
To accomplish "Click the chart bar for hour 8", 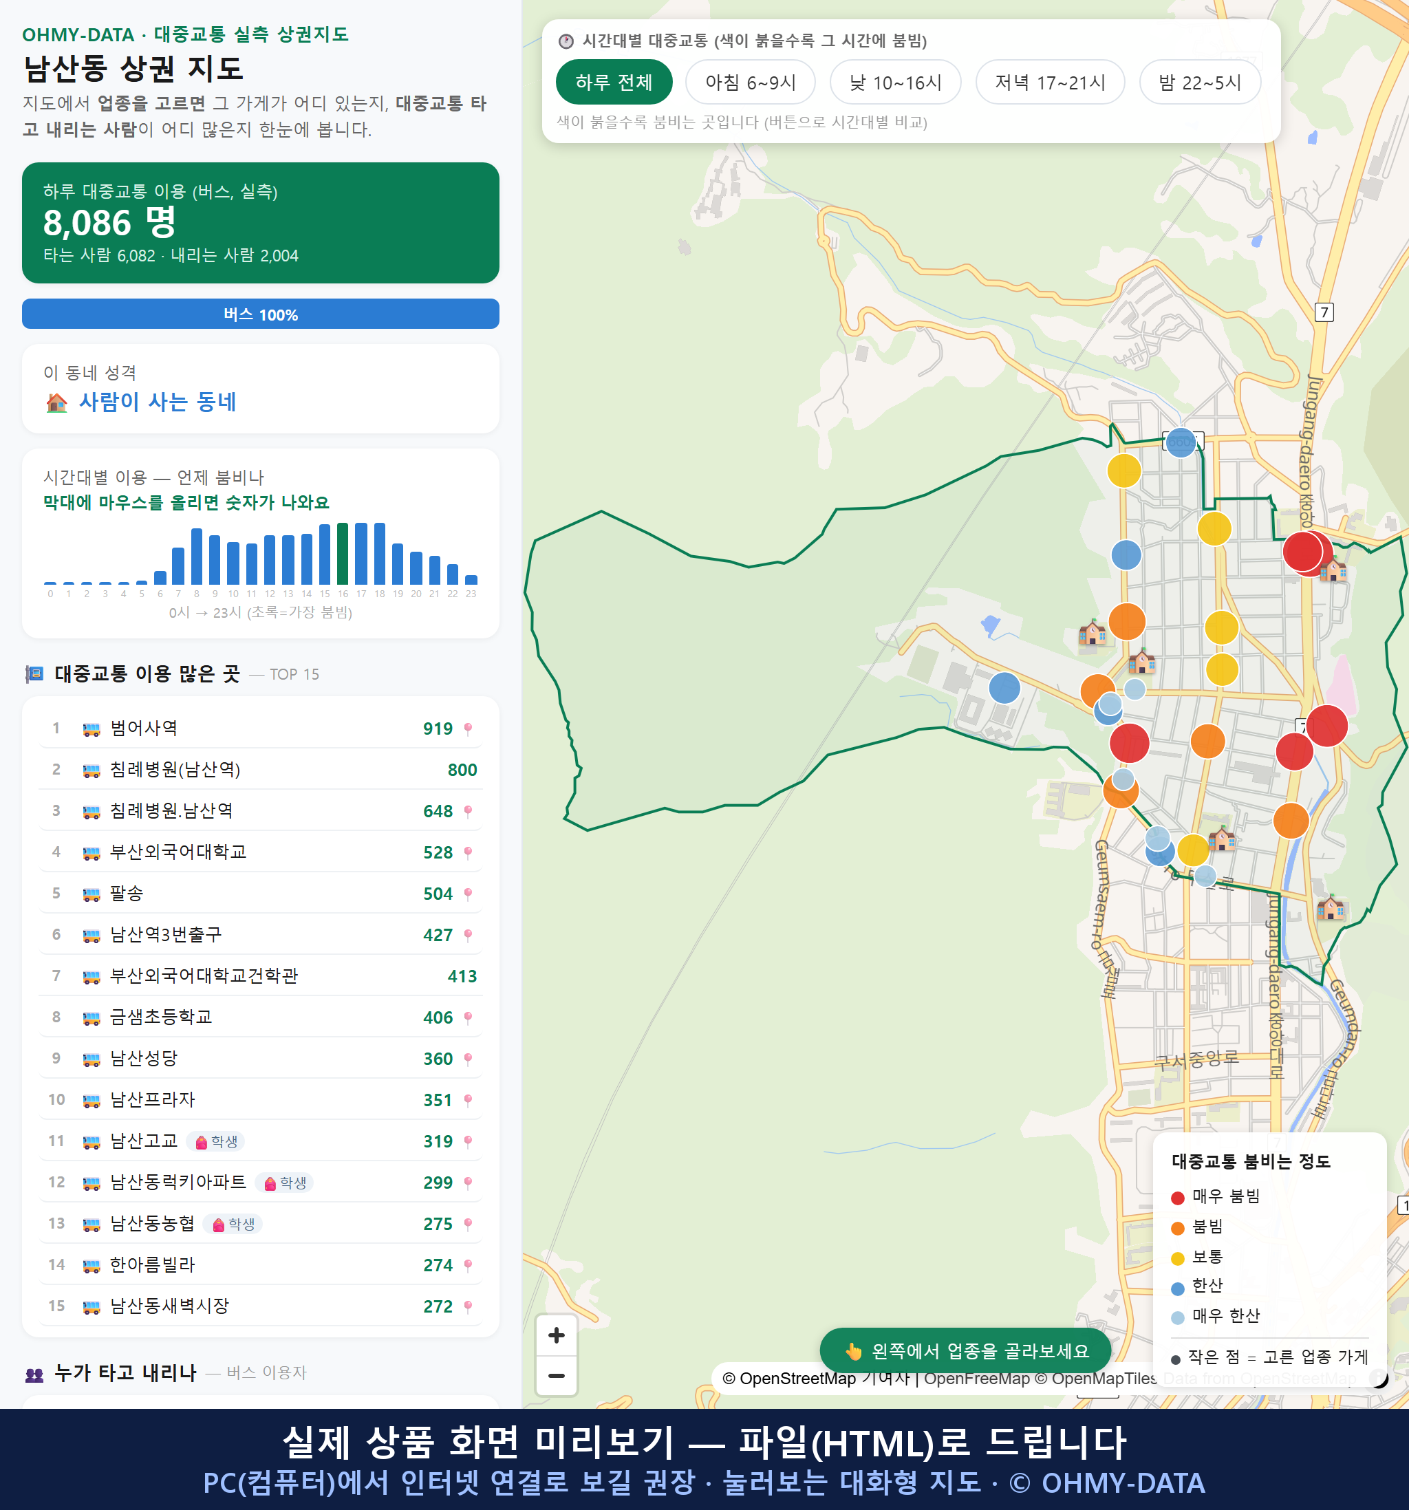I will (197, 556).
